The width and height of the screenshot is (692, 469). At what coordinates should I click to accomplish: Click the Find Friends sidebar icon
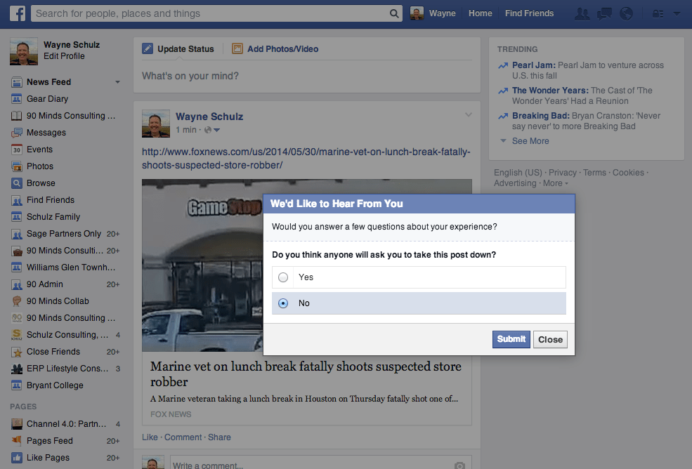click(16, 200)
